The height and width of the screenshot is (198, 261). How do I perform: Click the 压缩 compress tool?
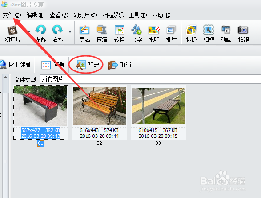(x=102, y=34)
